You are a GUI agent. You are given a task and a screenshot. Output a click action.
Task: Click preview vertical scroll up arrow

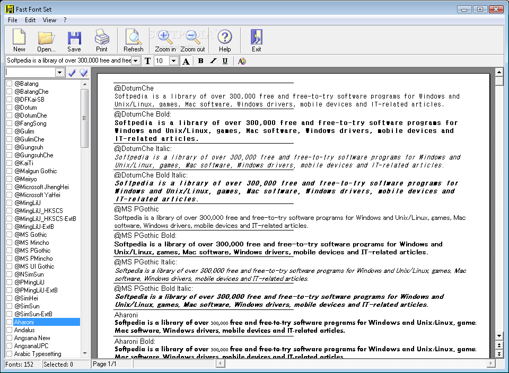click(x=499, y=72)
